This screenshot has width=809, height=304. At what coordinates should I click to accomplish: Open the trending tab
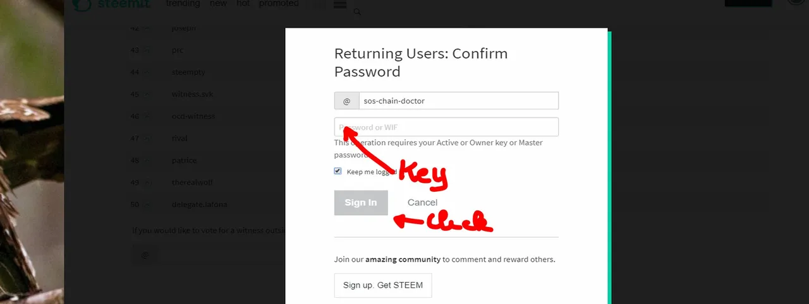point(183,4)
